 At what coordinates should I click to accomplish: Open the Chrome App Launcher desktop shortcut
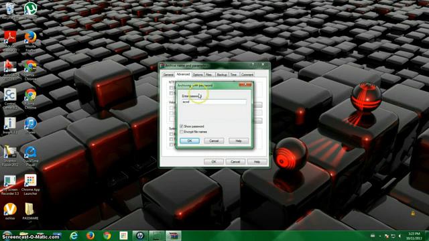(x=30, y=185)
